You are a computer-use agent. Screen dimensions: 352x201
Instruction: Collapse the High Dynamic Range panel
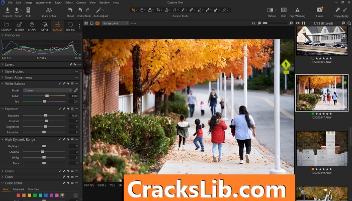(3, 140)
